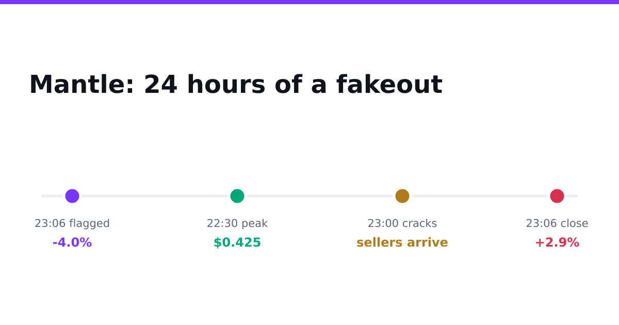Click timeline line between cracks and close

tap(480, 196)
